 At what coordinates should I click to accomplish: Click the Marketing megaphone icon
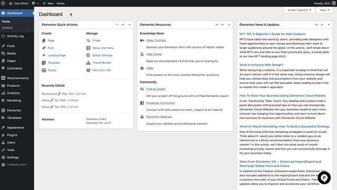[x=3, y=100]
